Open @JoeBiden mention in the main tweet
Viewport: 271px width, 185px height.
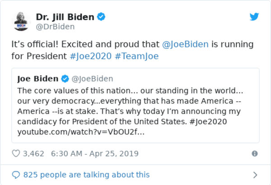pos(185,45)
